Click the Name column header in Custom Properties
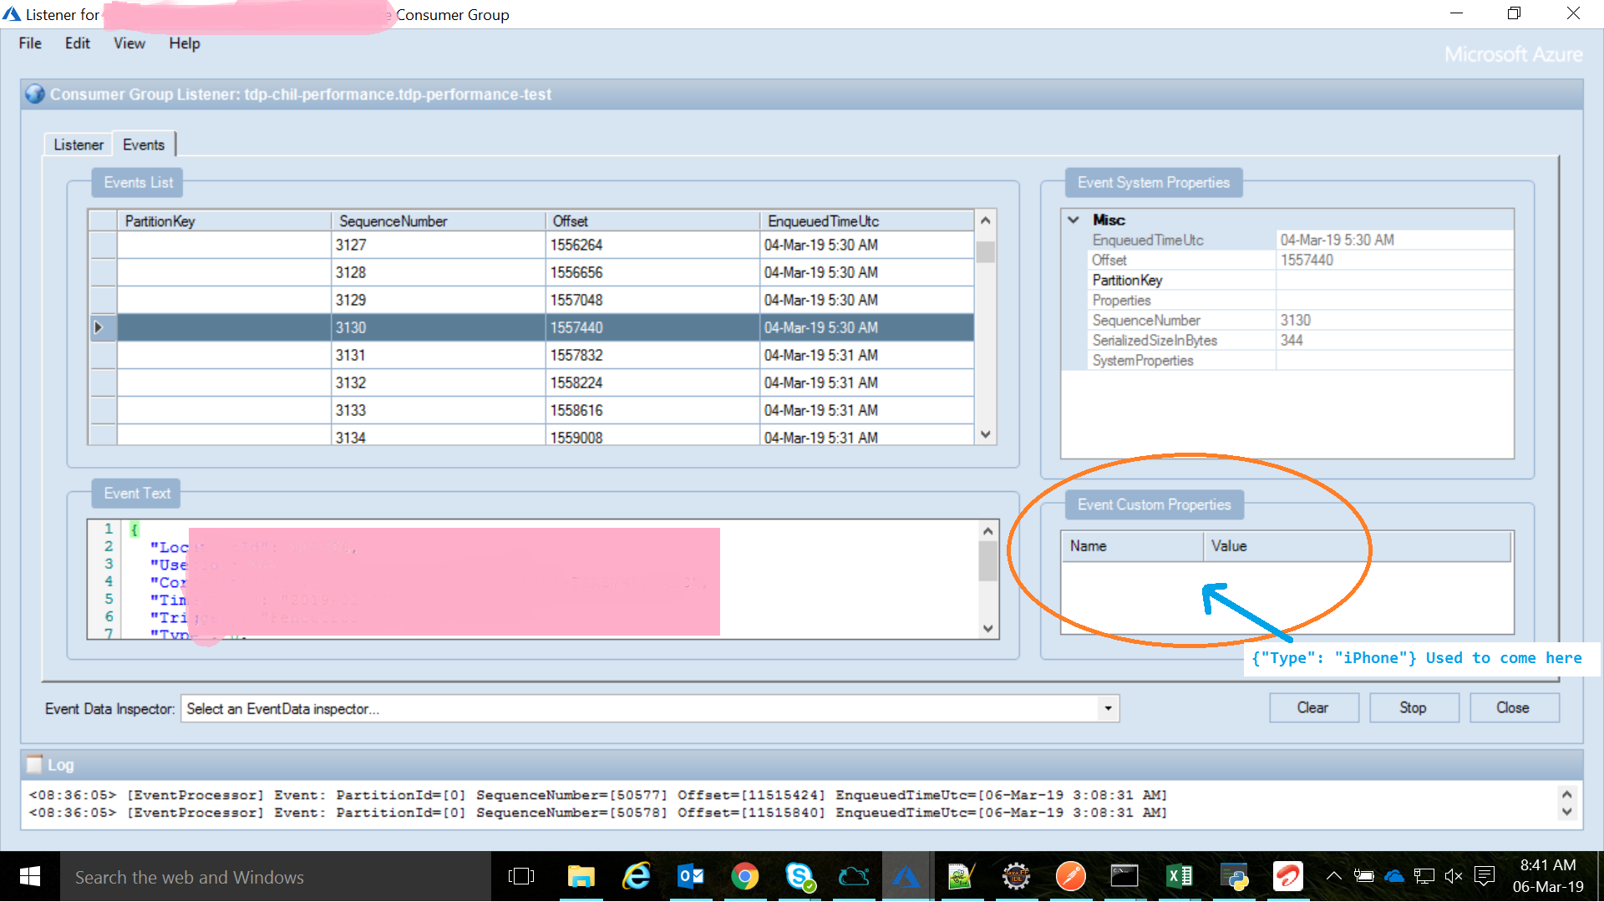This screenshot has width=1604, height=902. pos(1133,546)
